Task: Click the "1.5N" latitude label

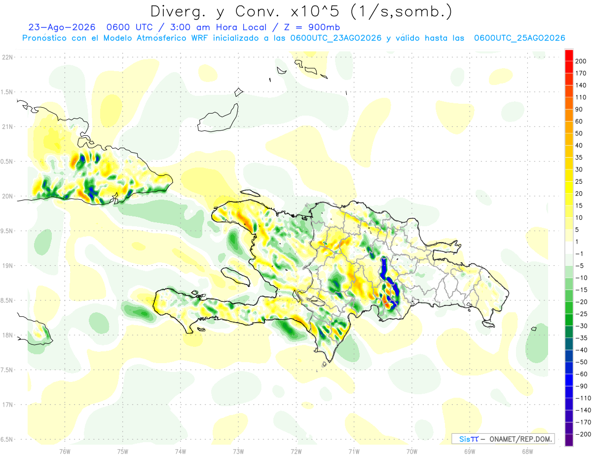Action: [x=7, y=92]
